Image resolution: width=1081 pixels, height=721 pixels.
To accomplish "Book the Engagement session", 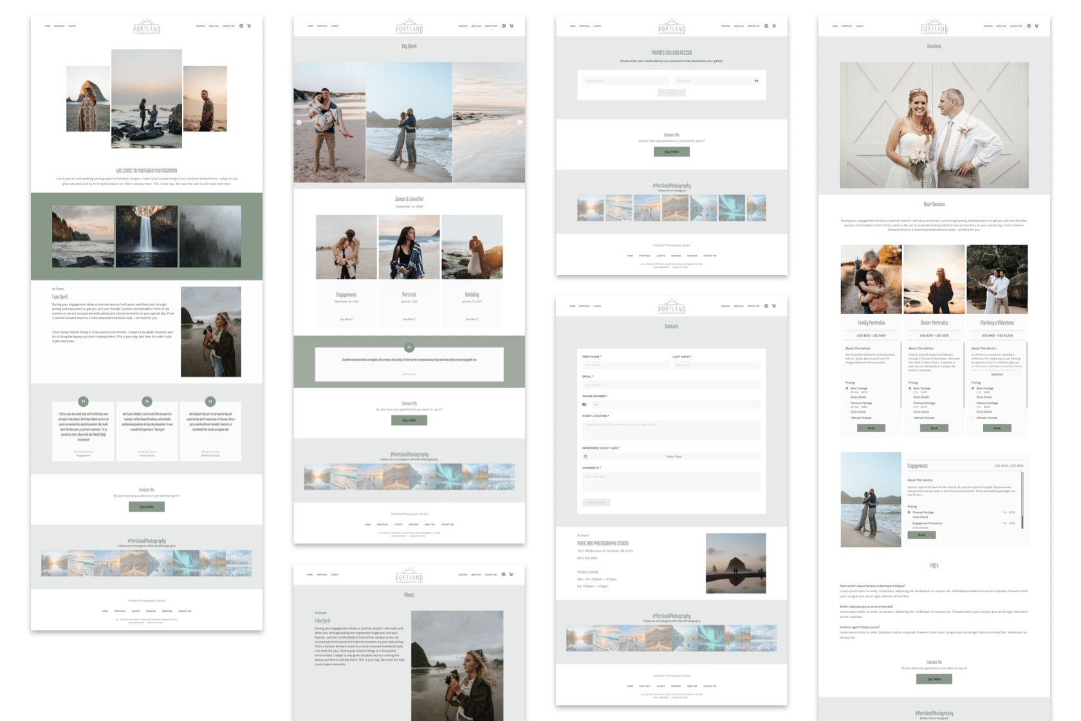I will tap(921, 534).
